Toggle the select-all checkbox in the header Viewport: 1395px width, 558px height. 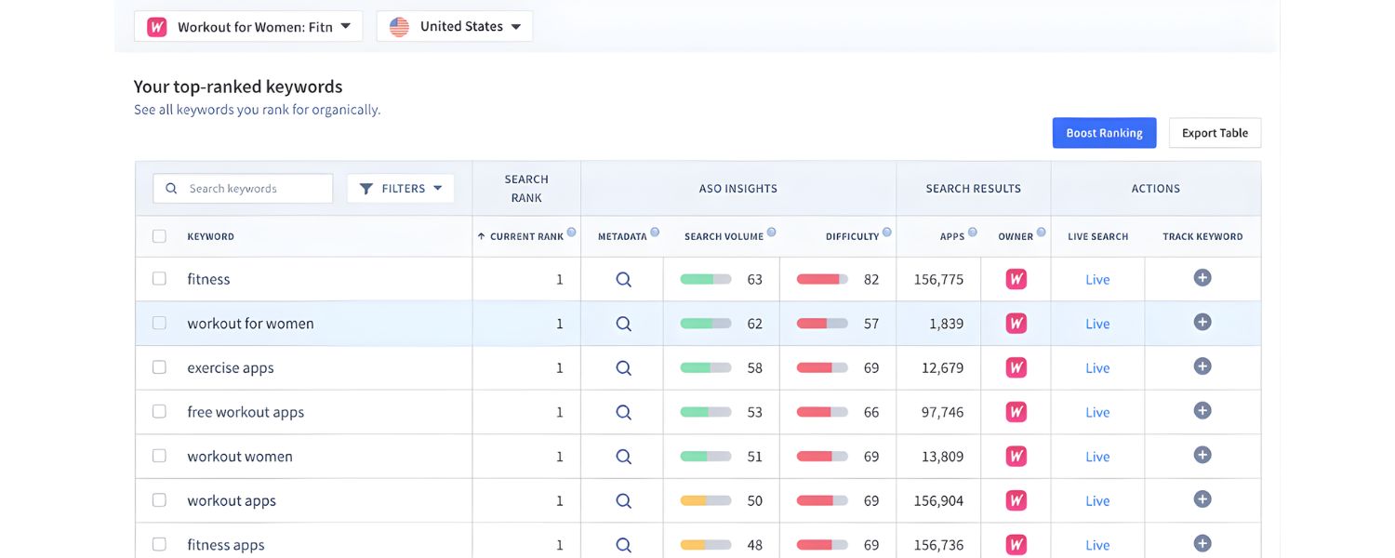point(159,235)
